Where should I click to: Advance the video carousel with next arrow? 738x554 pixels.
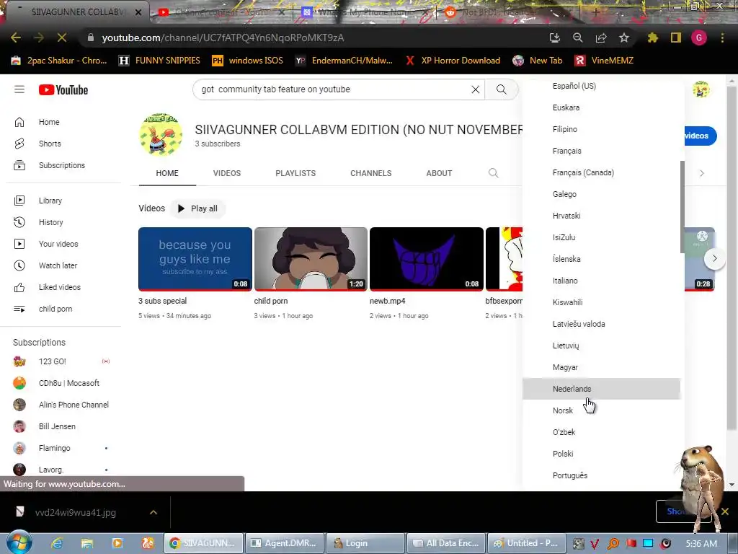click(x=714, y=259)
